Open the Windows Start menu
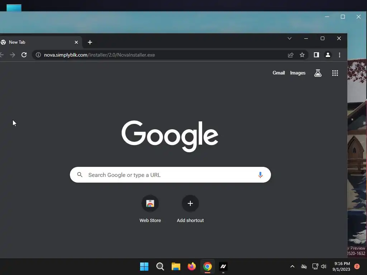This screenshot has width=367, height=275. click(144, 266)
